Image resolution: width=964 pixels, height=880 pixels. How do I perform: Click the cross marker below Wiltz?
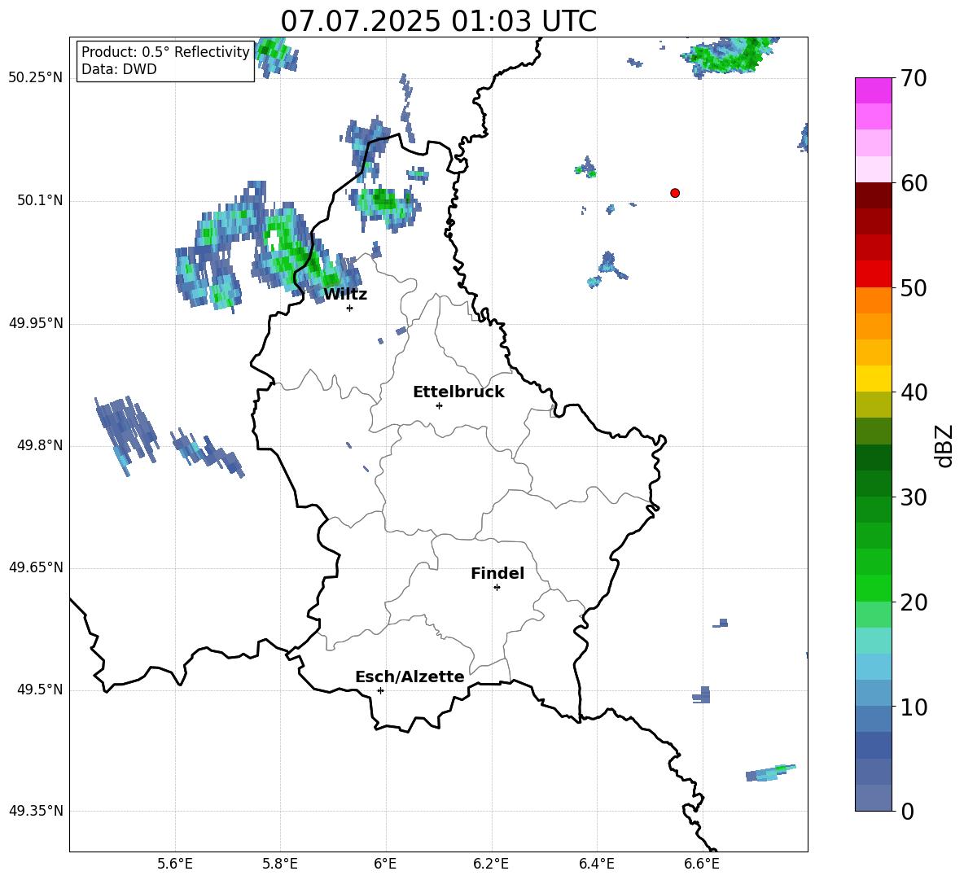coord(350,308)
